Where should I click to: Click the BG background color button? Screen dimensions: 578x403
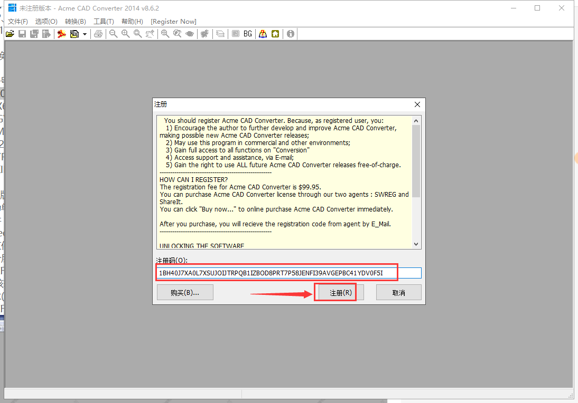pos(248,34)
